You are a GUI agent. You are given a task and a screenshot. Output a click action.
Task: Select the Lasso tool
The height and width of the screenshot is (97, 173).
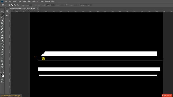click(2, 18)
